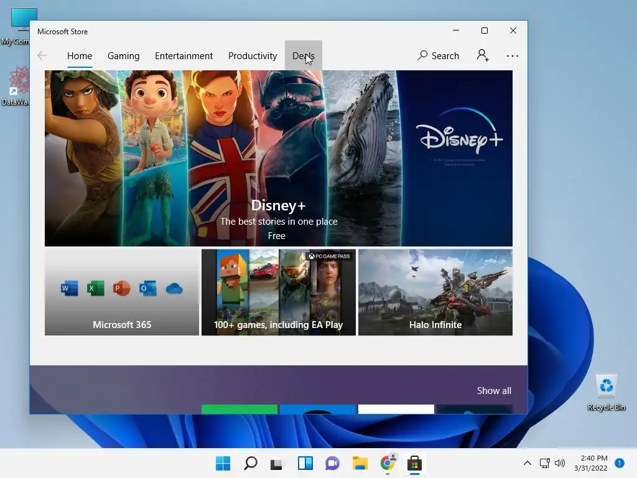Click the Microsoft Store window title text

[x=63, y=31]
